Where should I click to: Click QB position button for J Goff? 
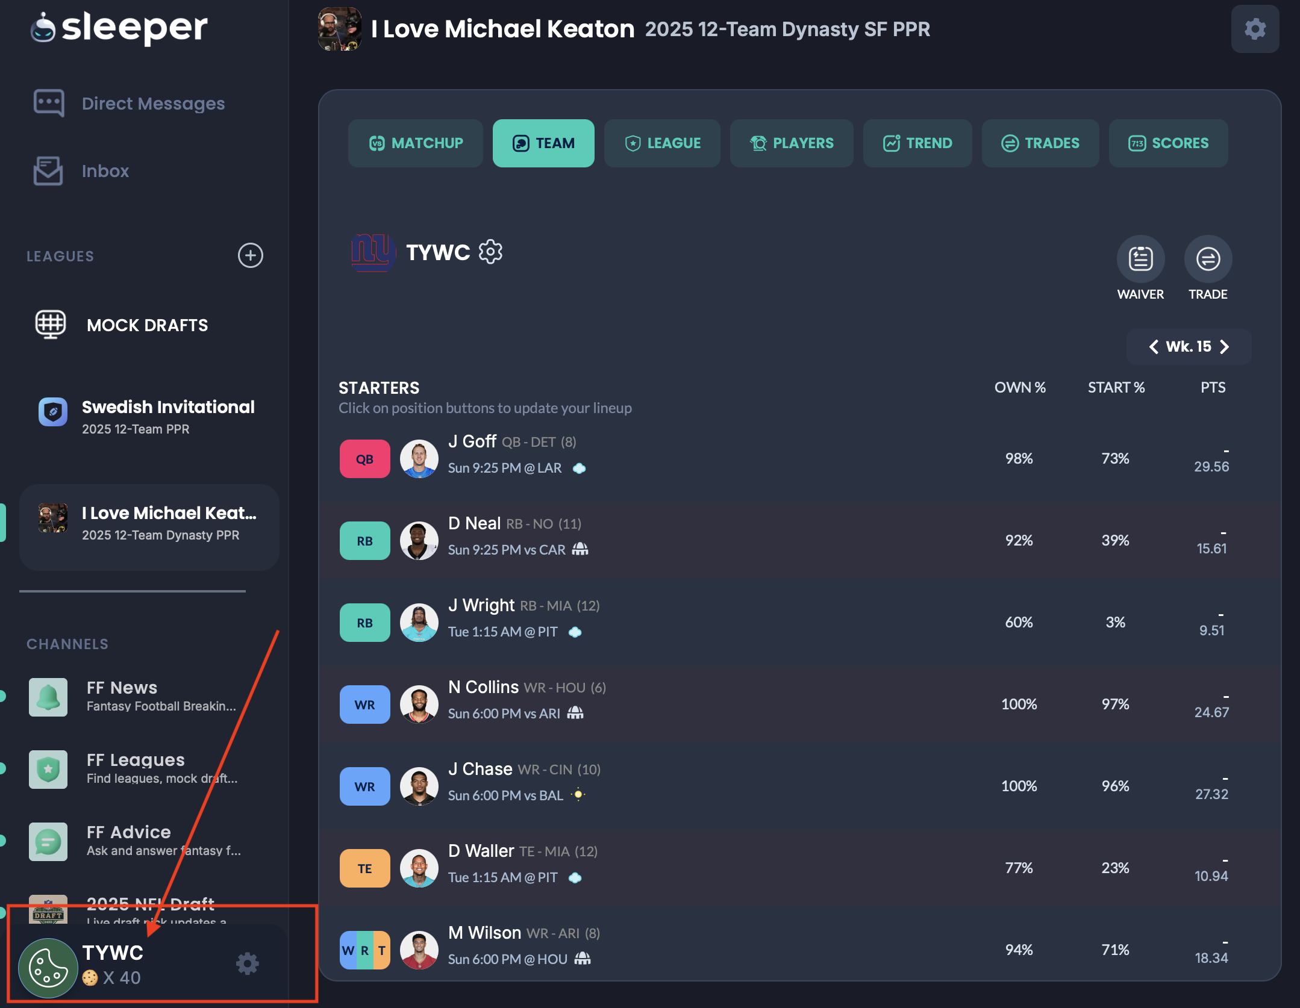click(364, 459)
